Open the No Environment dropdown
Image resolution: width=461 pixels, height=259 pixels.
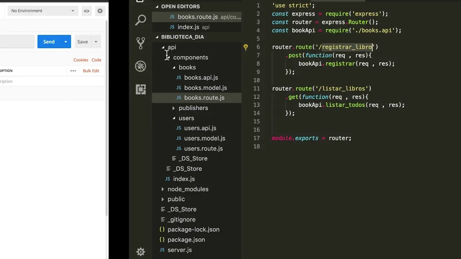click(x=42, y=11)
